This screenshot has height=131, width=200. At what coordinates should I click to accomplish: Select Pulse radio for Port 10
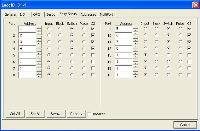tap(180, 35)
